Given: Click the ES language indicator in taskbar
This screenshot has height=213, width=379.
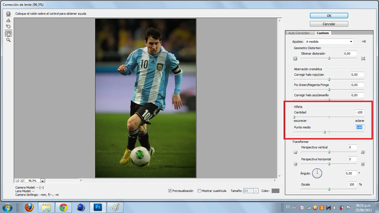Looking at the screenshot, I should tap(288, 207).
